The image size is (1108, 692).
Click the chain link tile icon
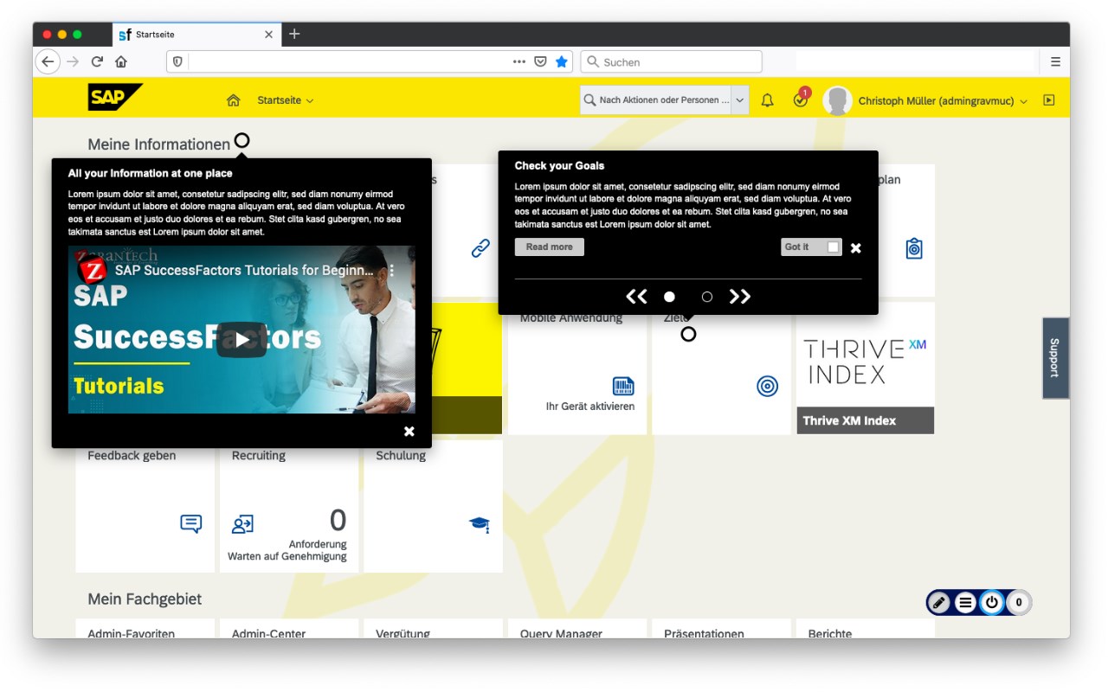click(x=480, y=248)
